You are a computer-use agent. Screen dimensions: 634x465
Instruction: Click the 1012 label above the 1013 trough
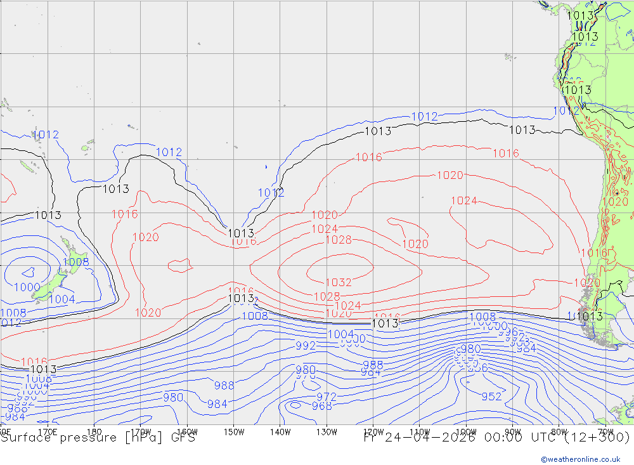tap(271, 193)
